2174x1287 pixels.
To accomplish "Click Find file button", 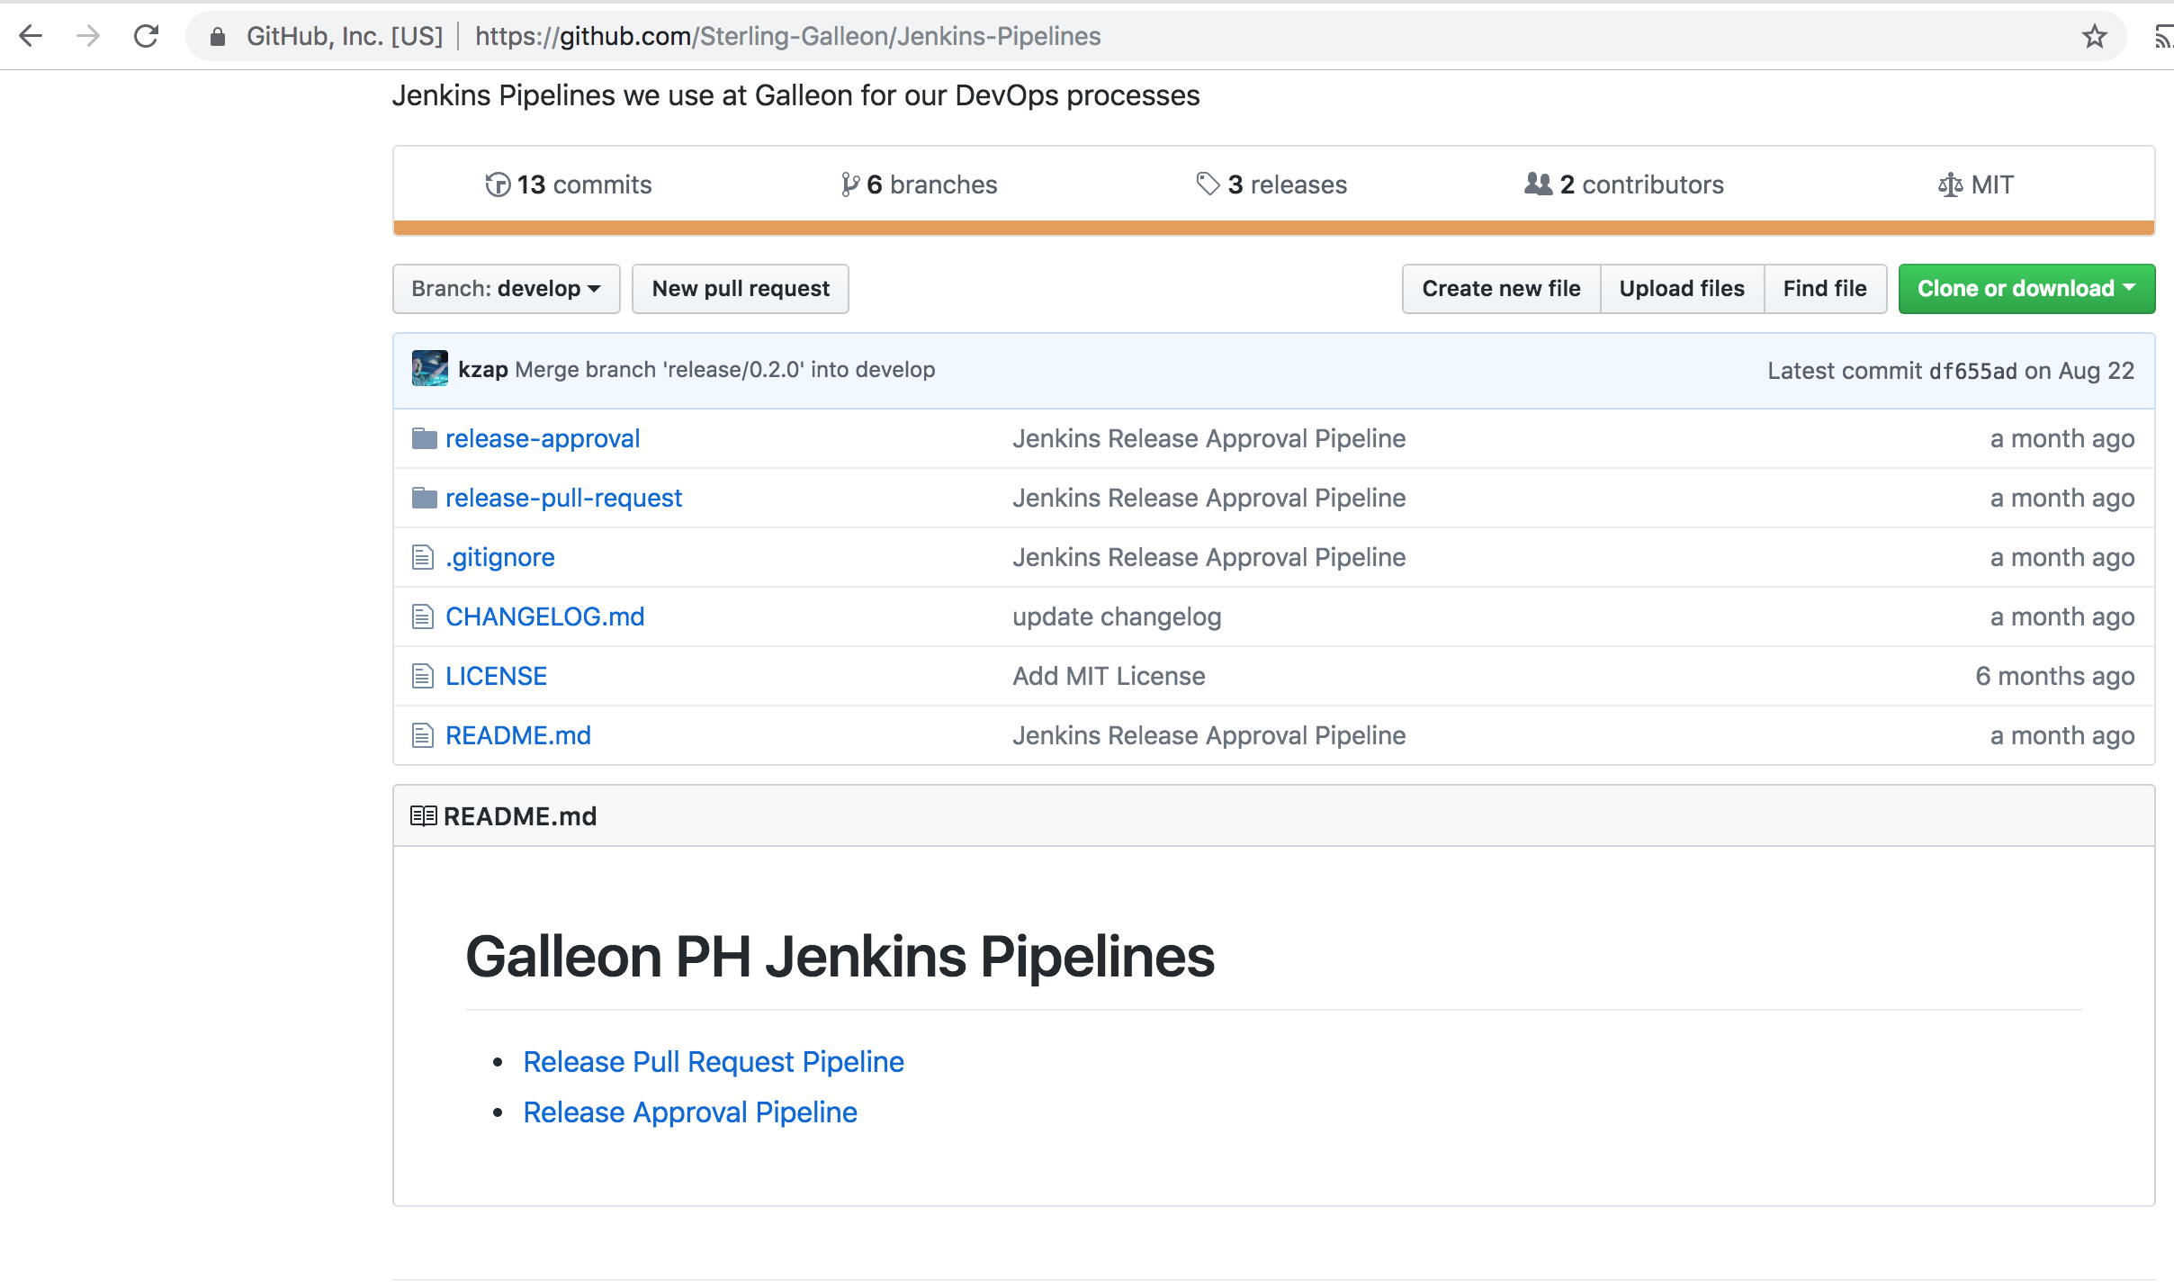I will tap(1825, 288).
